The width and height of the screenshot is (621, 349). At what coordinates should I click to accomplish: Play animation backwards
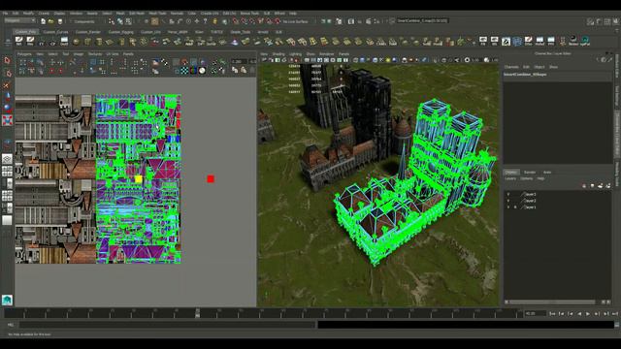[x=579, y=313]
